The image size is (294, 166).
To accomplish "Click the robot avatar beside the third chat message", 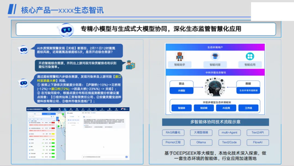I will point(23,83).
